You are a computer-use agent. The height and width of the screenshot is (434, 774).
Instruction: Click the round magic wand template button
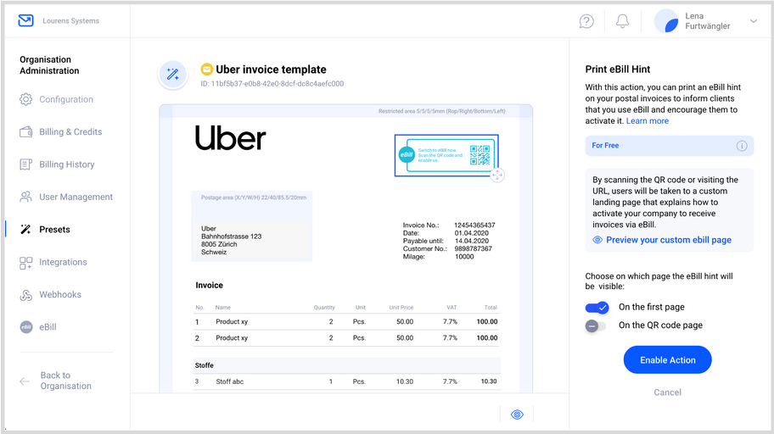pyautogui.click(x=173, y=75)
